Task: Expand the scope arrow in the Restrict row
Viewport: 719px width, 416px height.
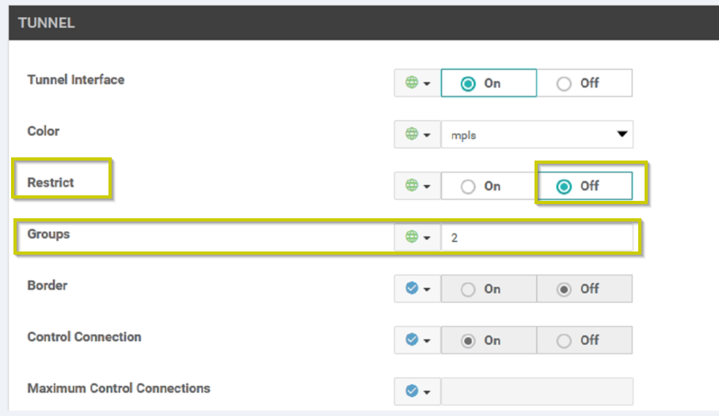Action: click(427, 186)
